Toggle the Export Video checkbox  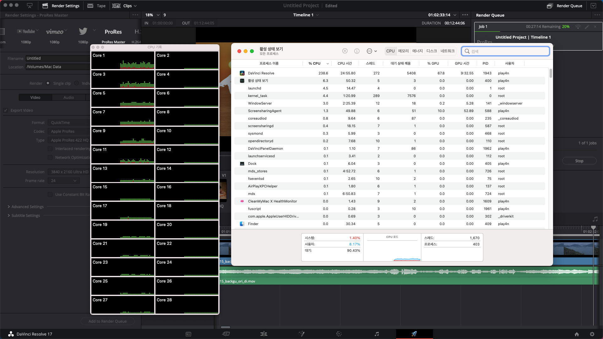coord(6,110)
